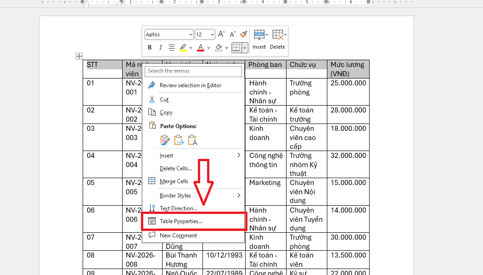
Task: Click the first line indent marker on ruler
Action: click(86, 1)
